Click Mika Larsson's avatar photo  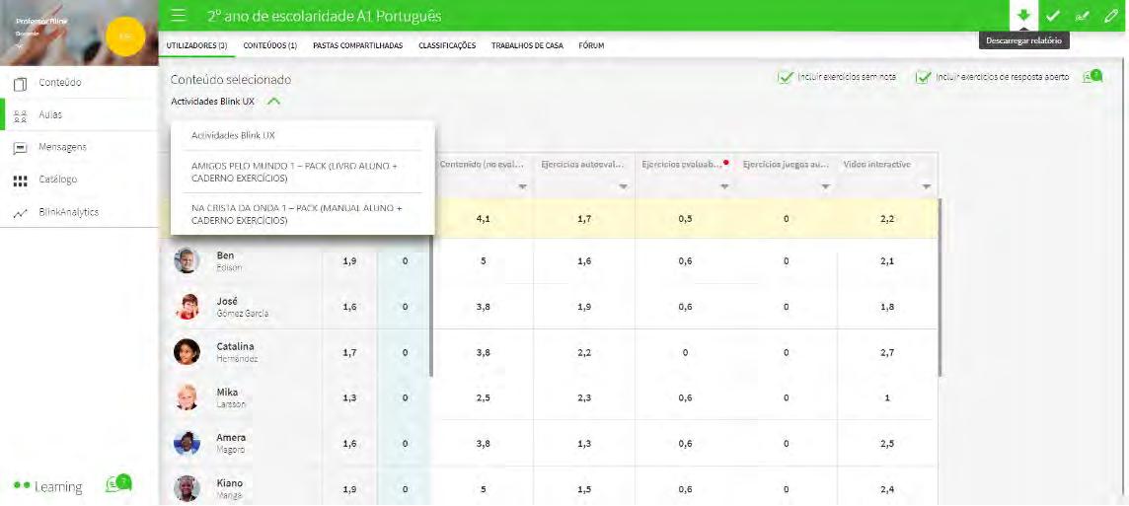[188, 398]
